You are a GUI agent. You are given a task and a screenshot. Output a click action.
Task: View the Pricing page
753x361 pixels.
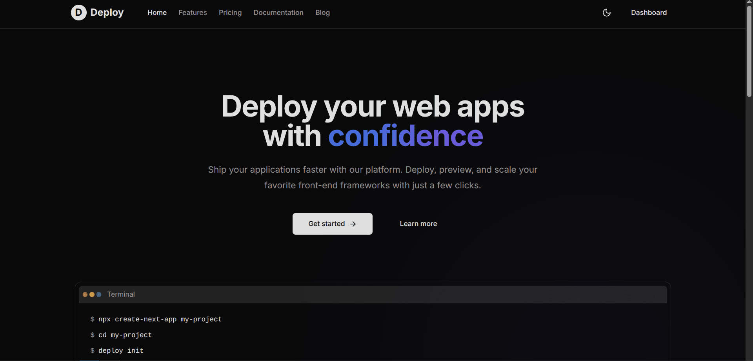[230, 13]
